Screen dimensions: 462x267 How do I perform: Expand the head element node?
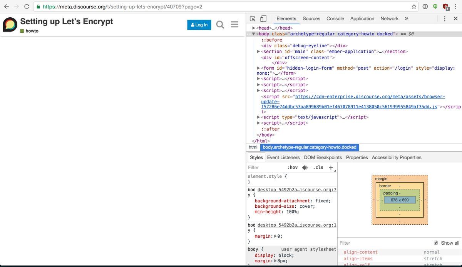pos(254,28)
